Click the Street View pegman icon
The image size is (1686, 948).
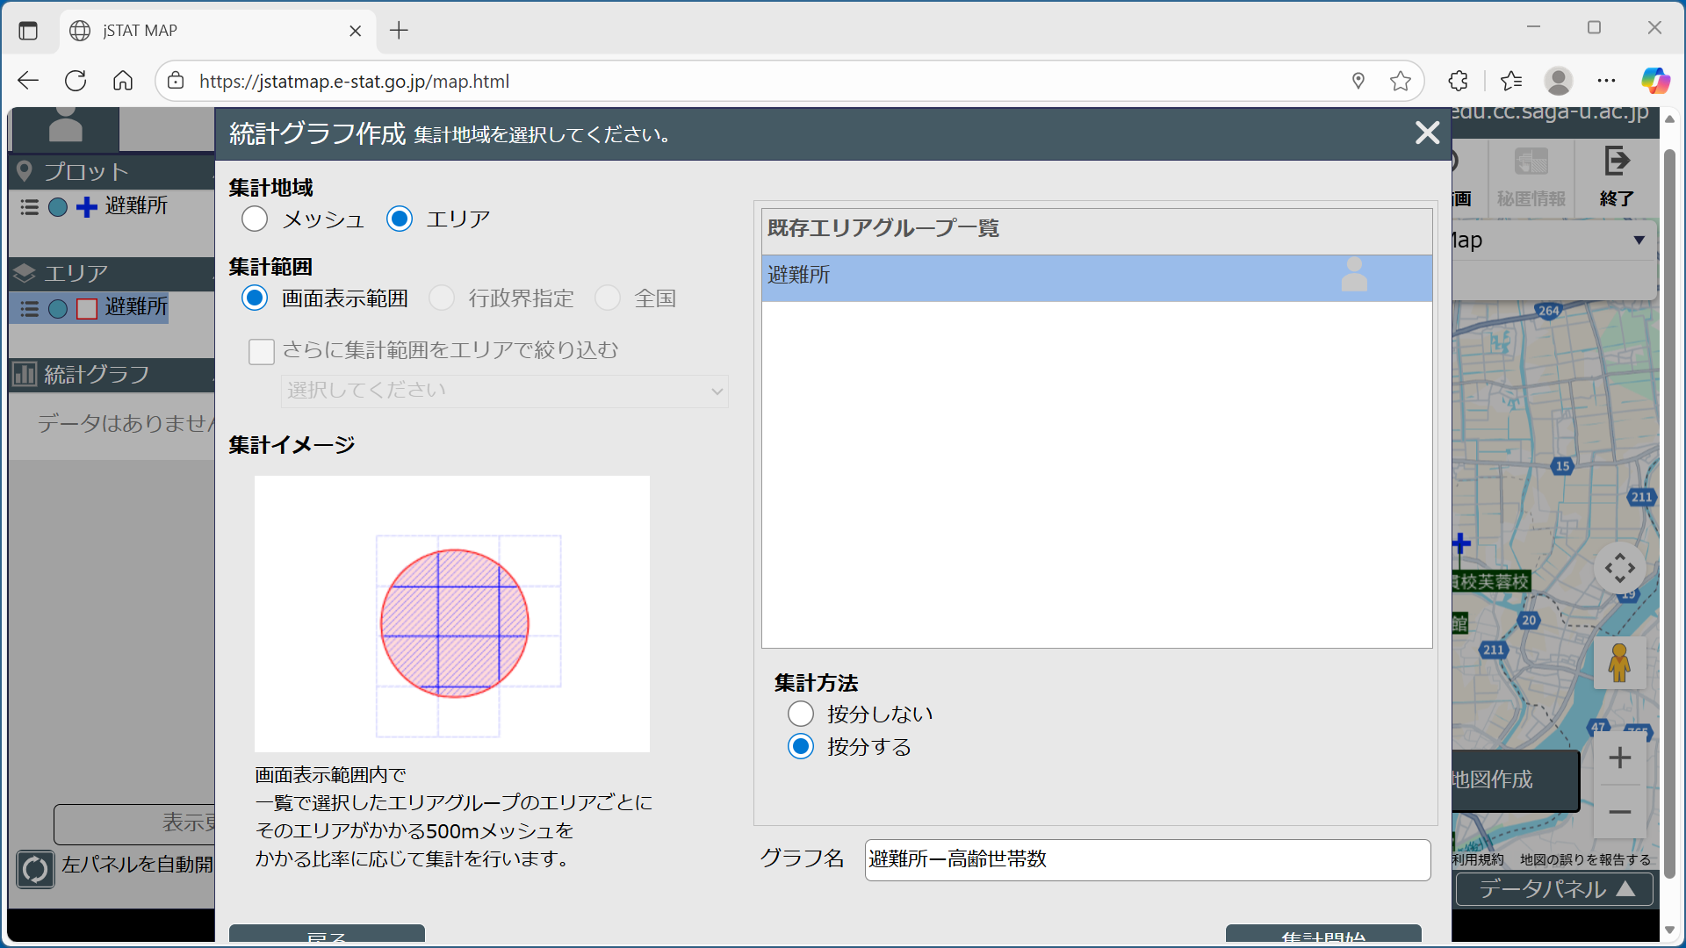pos(1619,663)
